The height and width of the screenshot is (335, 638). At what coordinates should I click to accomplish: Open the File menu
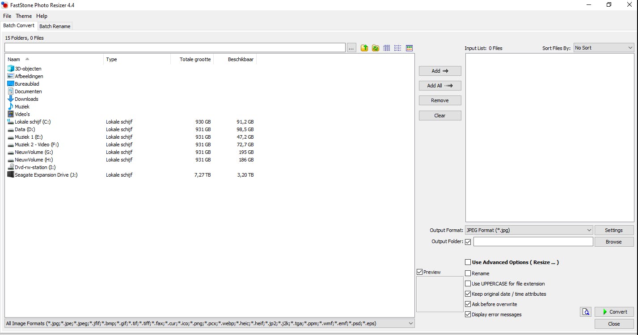click(7, 16)
